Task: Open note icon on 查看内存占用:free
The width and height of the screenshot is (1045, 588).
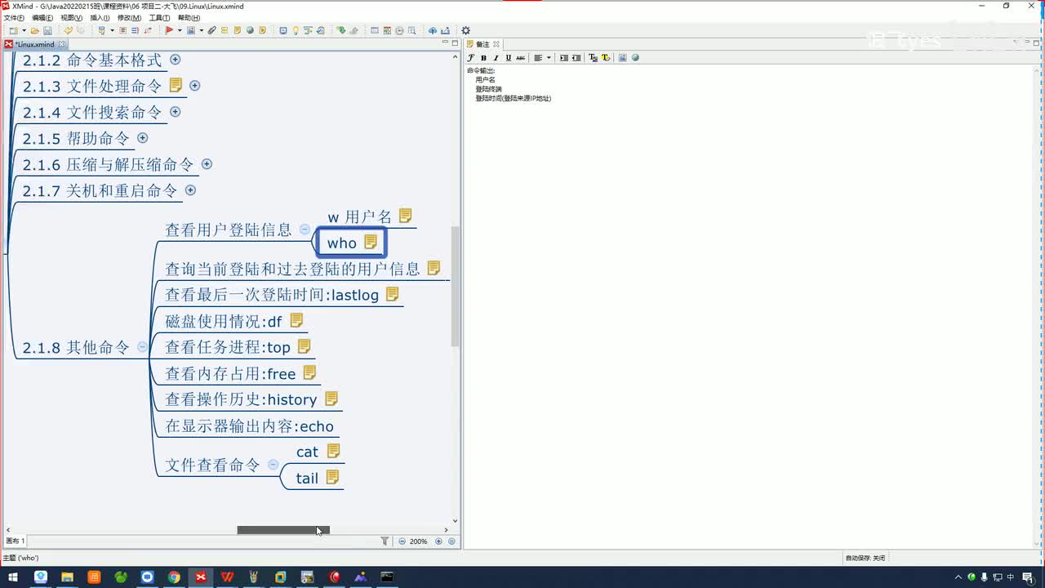Action: pos(309,372)
